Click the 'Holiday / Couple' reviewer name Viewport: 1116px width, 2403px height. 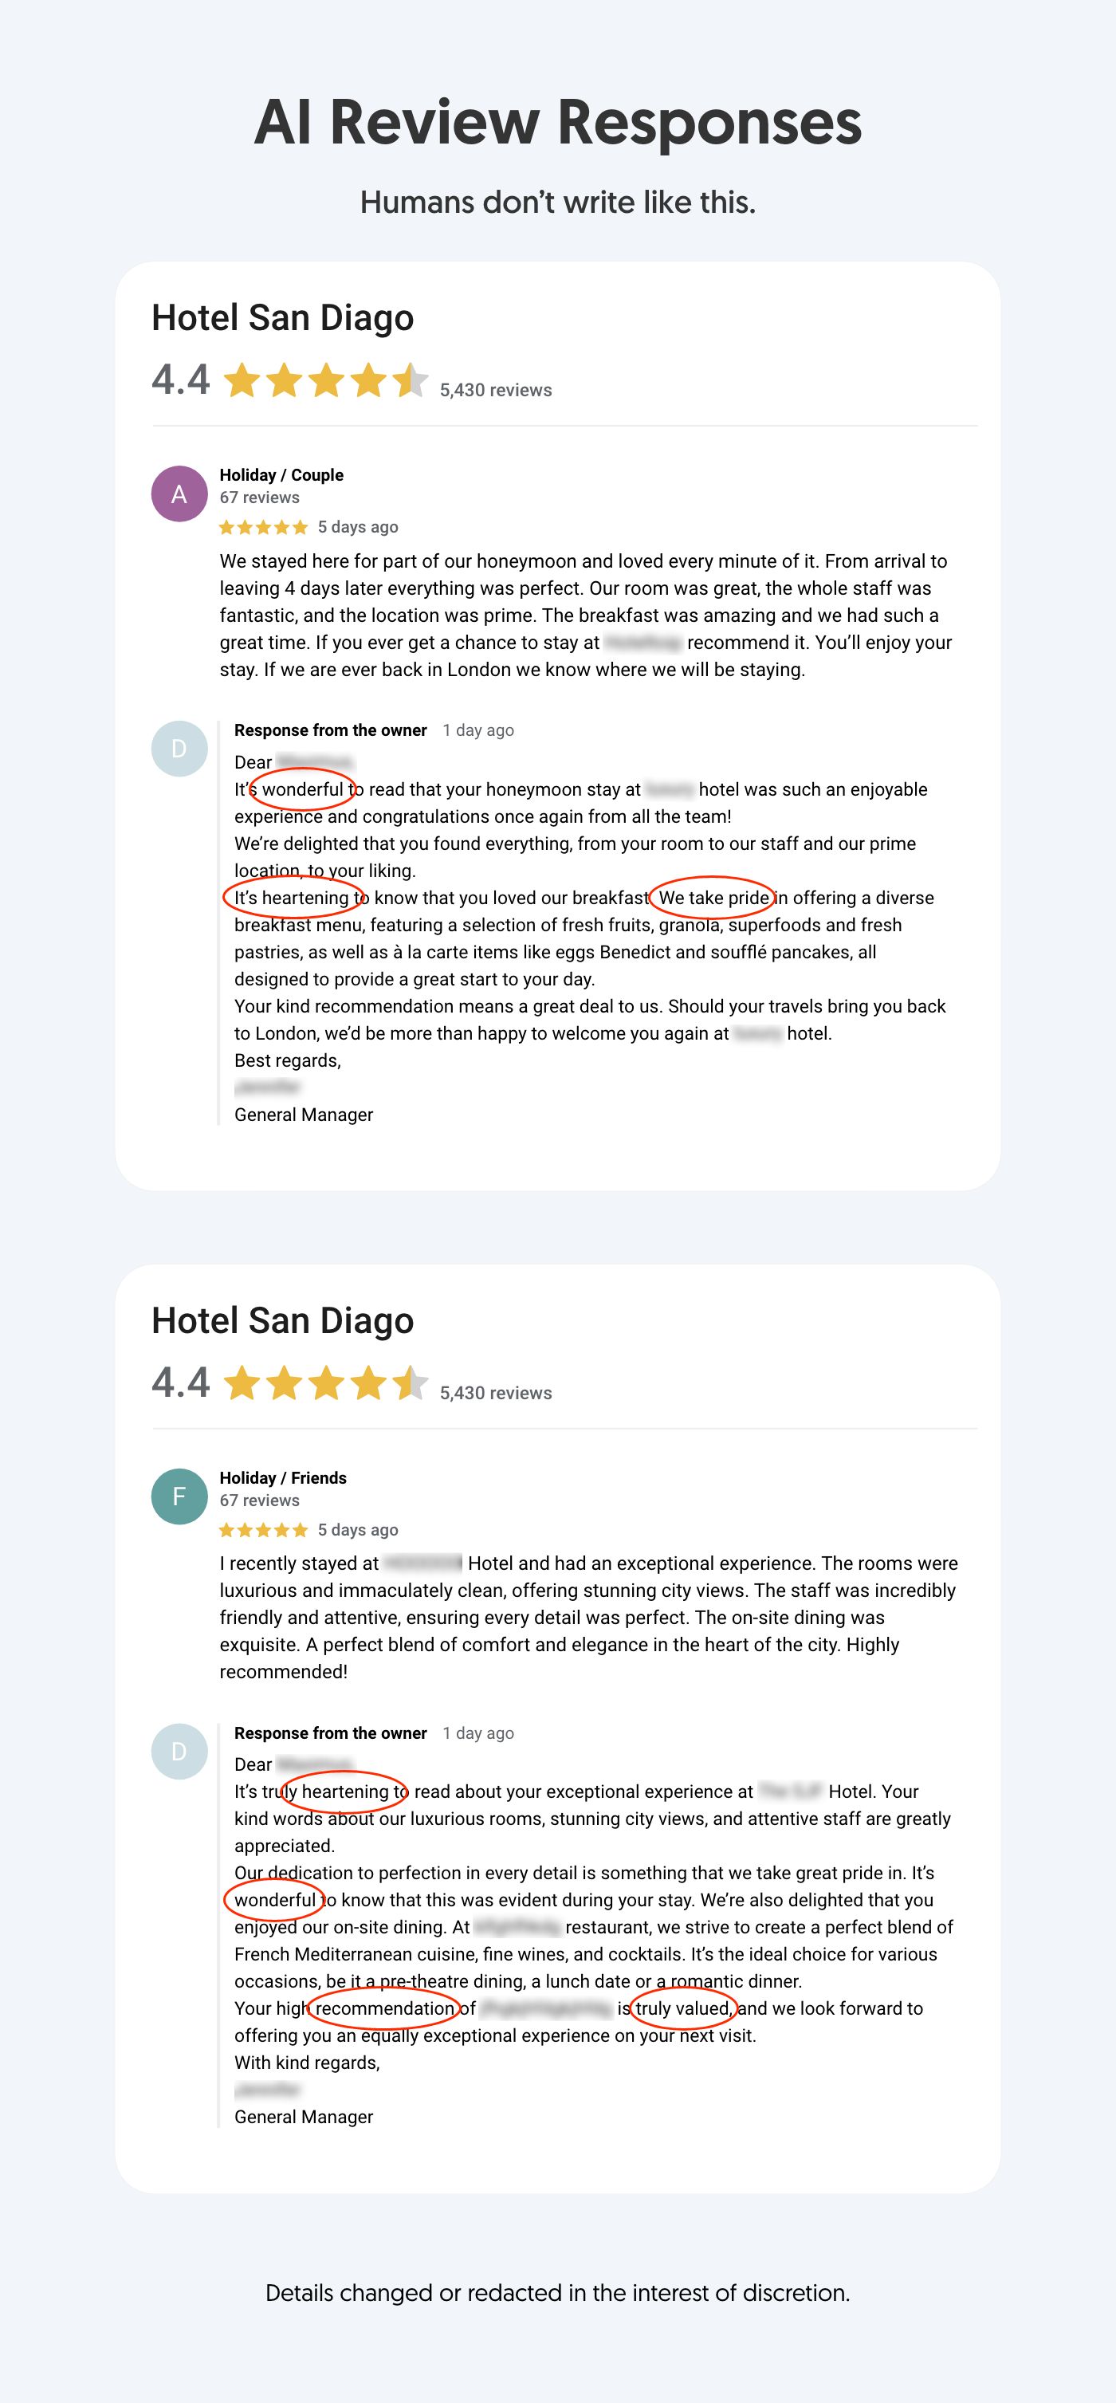(x=281, y=475)
